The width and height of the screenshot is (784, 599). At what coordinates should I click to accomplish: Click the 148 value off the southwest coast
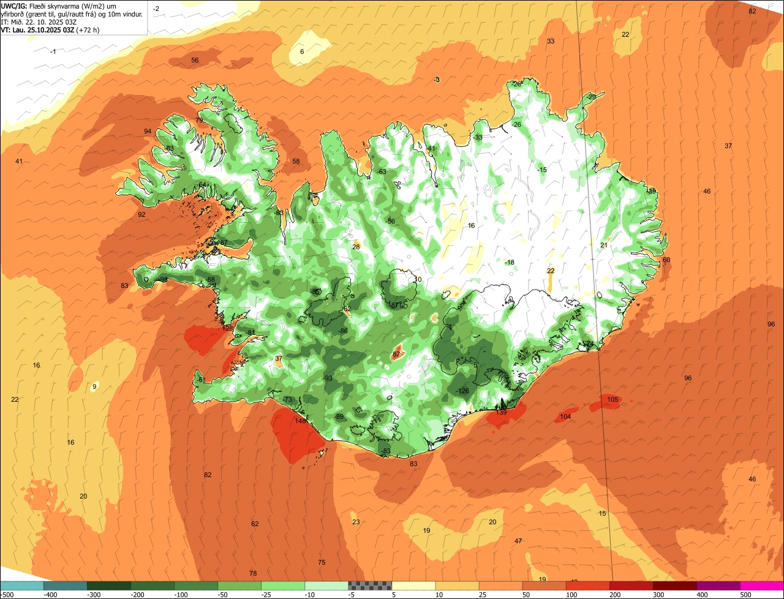click(x=300, y=421)
